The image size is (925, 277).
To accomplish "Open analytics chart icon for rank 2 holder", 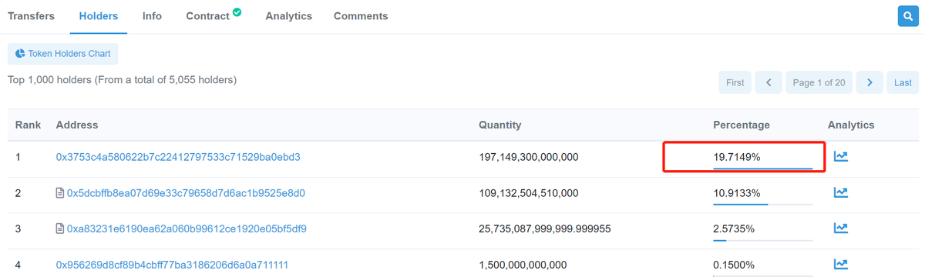I will pyautogui.click(x=841, y=193).
